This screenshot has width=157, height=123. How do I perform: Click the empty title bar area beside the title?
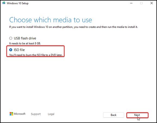click(78, 3)
